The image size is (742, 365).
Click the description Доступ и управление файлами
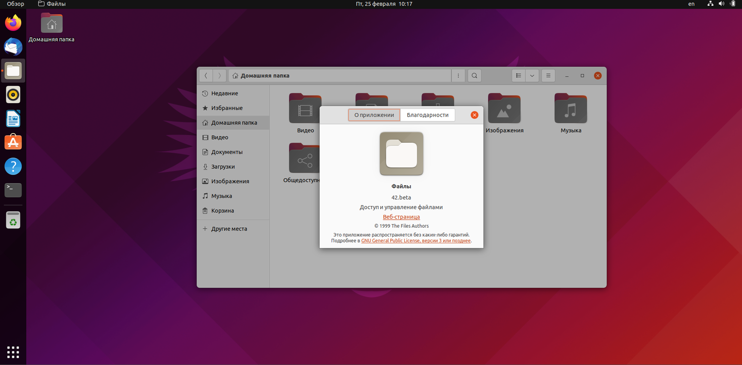pyautogui.click(x=401, y=207)
